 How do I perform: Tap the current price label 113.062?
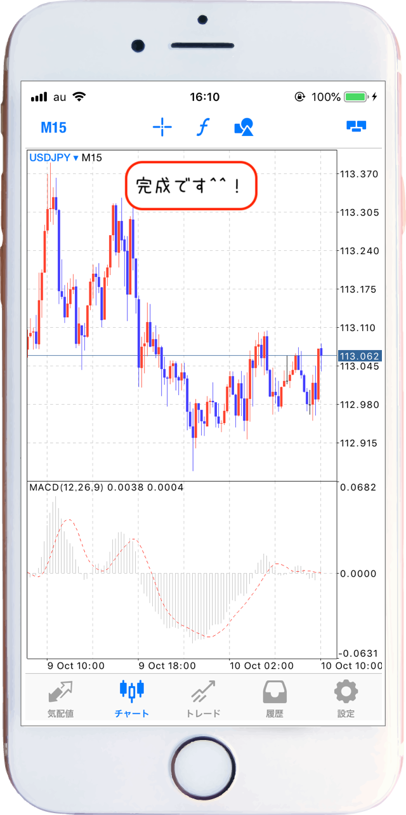click(360, 356)
